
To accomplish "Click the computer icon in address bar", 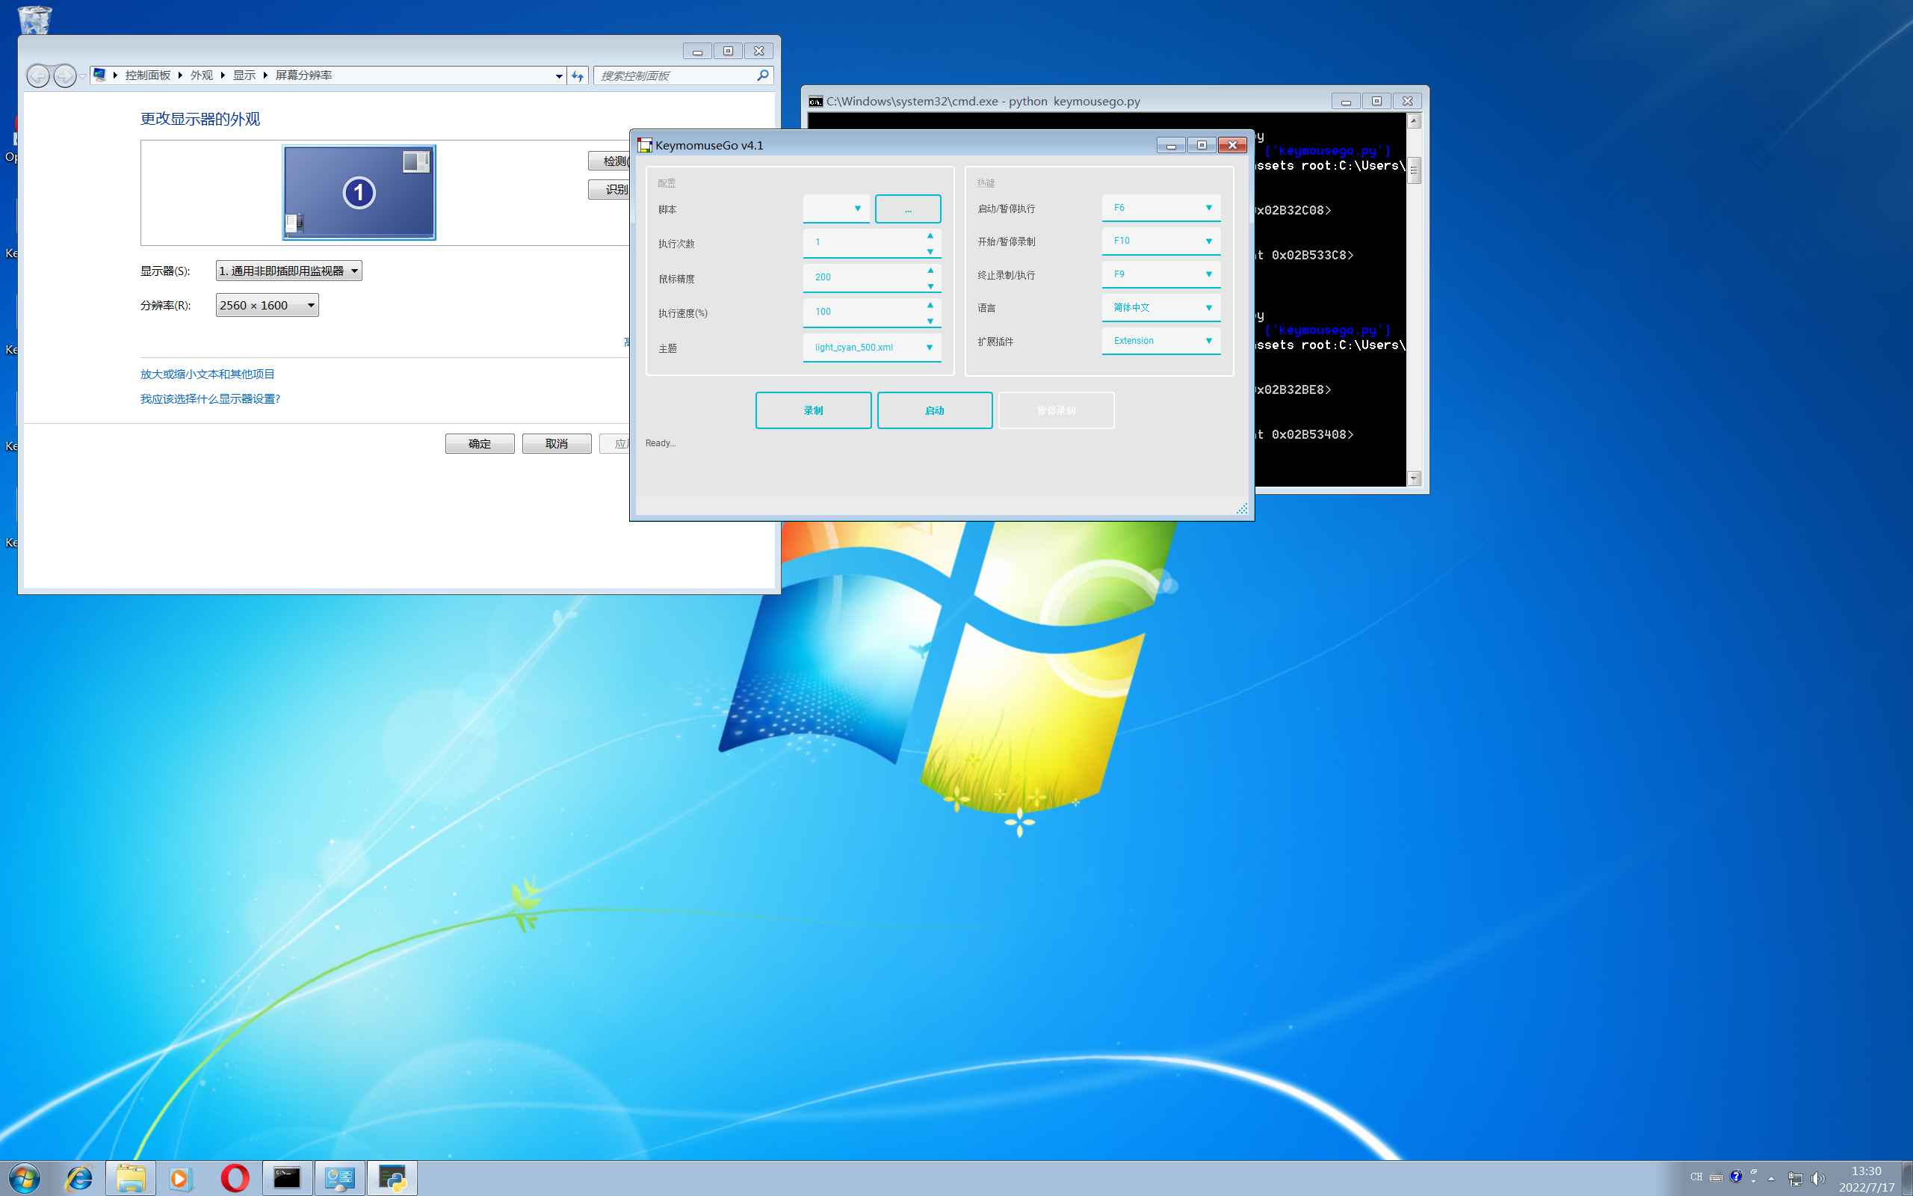I will (99, 75).
